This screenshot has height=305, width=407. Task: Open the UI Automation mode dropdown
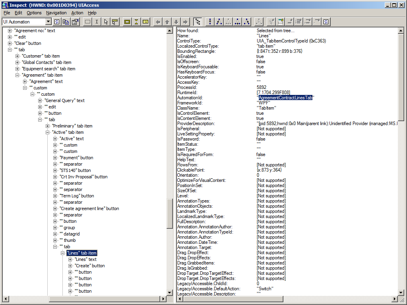point(48,22)
